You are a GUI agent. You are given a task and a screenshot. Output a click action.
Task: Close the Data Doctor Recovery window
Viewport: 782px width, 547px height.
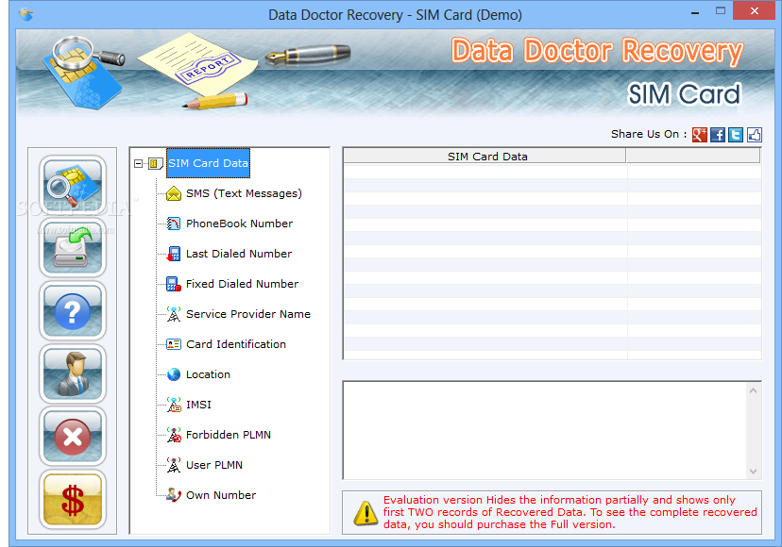[754, 11]
